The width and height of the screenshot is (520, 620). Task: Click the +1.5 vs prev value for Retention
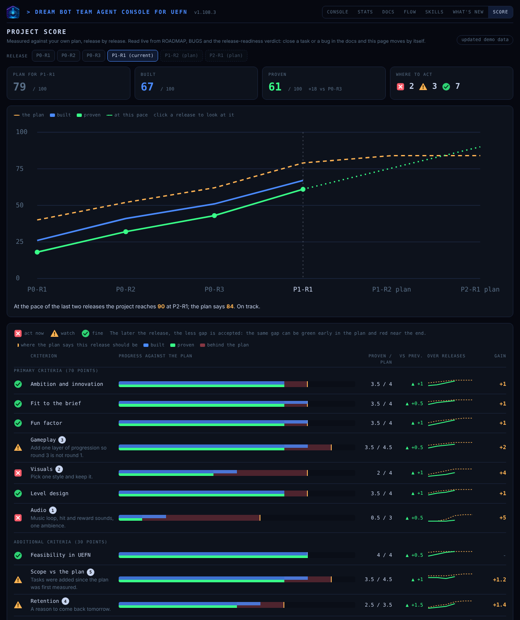[414, 605]
